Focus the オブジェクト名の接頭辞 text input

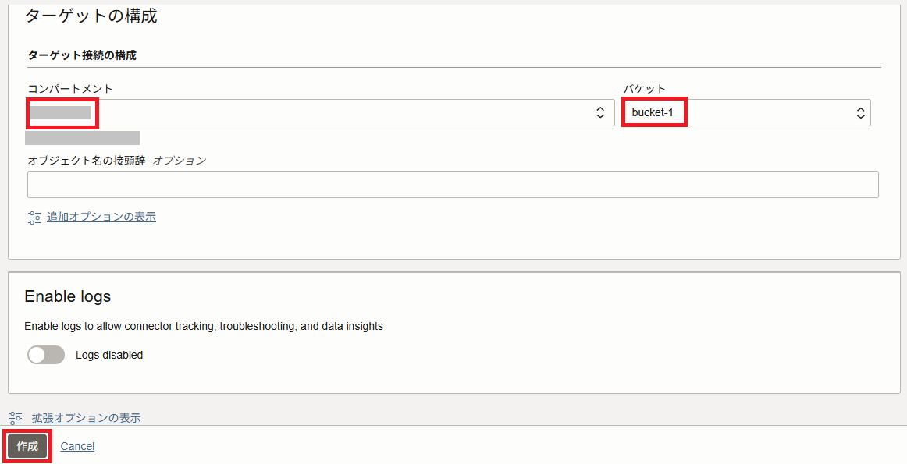[x=453, y=185]
